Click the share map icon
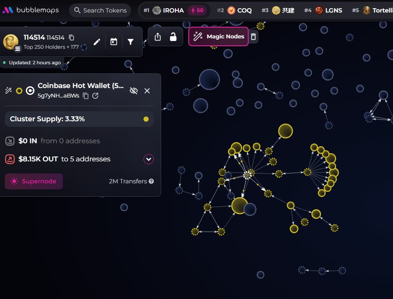The width and height of the screenshot is (393, 299). pyautogui.click(x=158, y=37)
